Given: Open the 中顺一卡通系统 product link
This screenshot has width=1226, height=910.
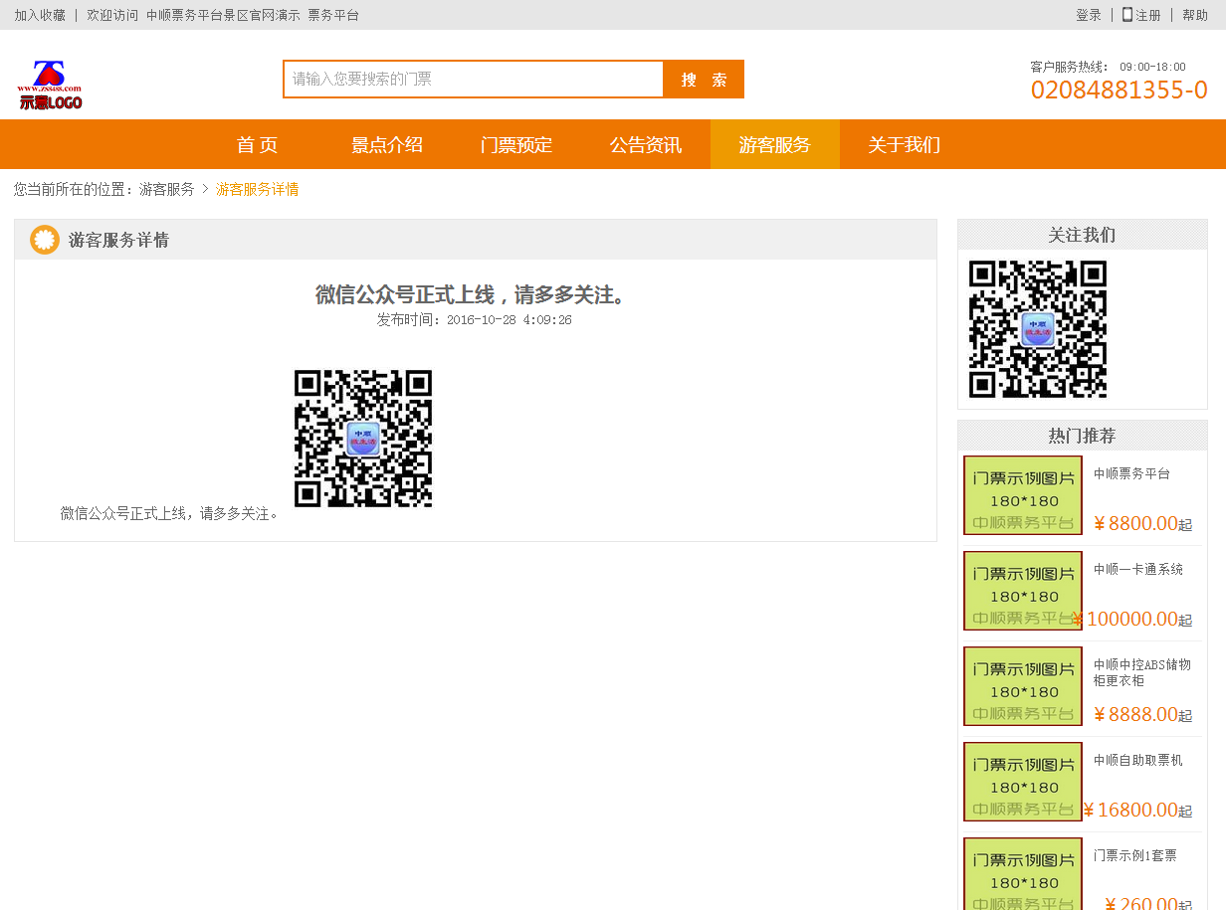Looking at the screenshot, I should point(1138,569).
